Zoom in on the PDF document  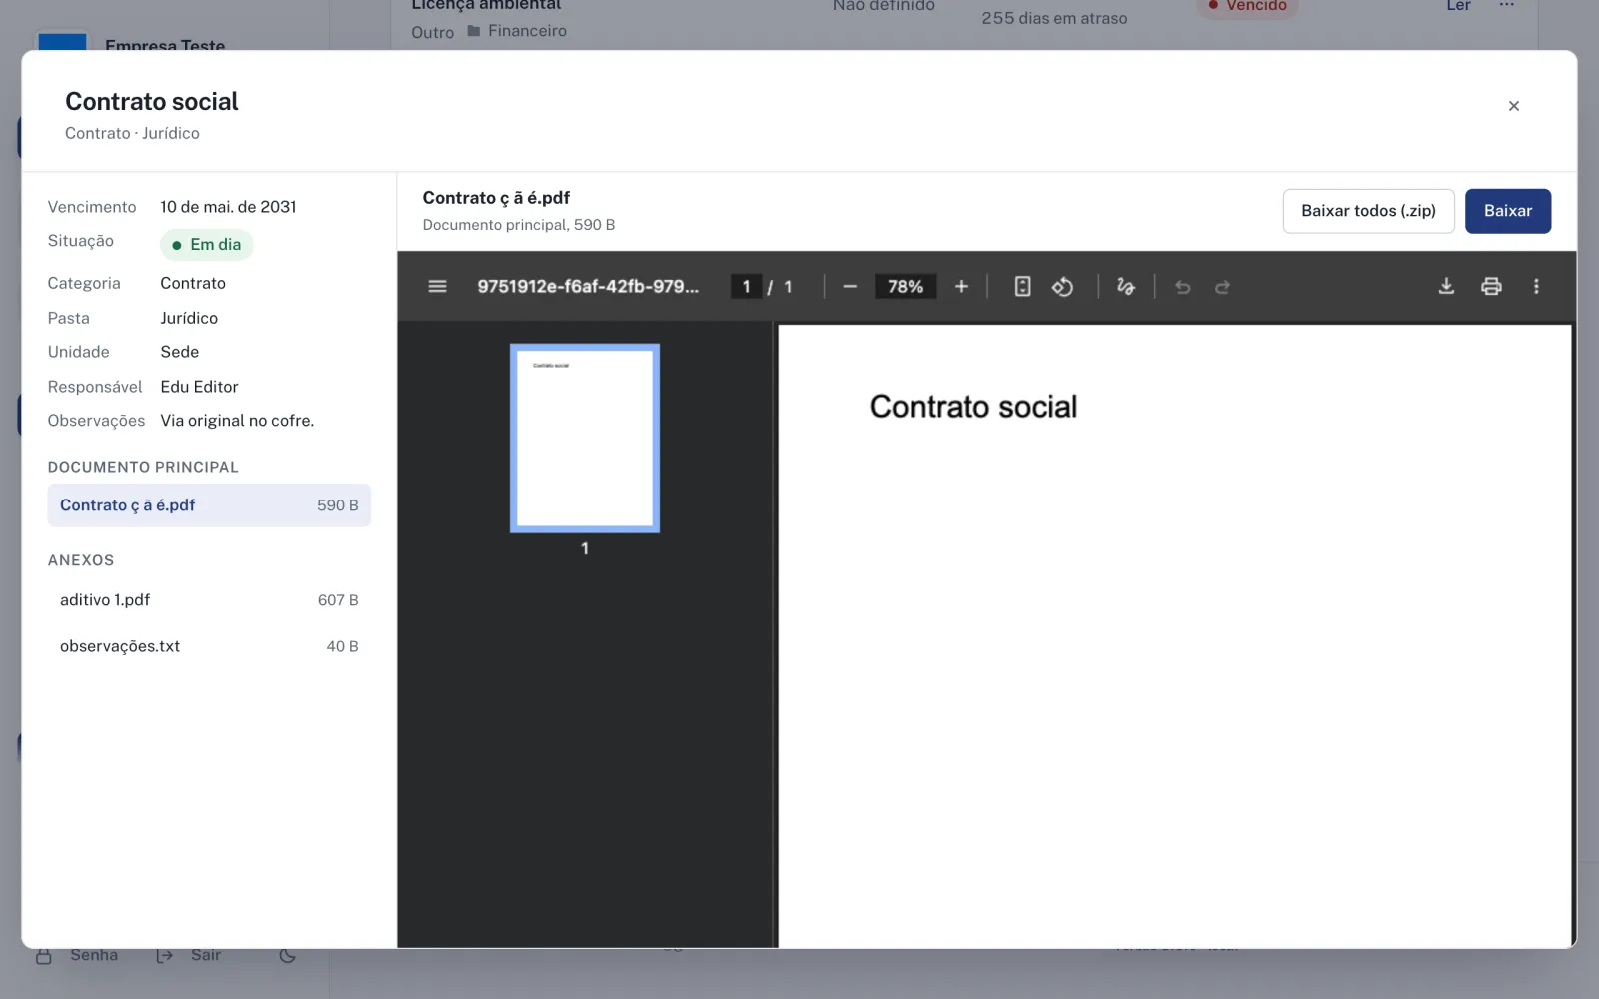click(961, 287)
